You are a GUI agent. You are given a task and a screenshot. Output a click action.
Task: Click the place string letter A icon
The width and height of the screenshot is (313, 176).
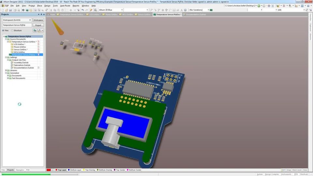[x=182, y=10]
